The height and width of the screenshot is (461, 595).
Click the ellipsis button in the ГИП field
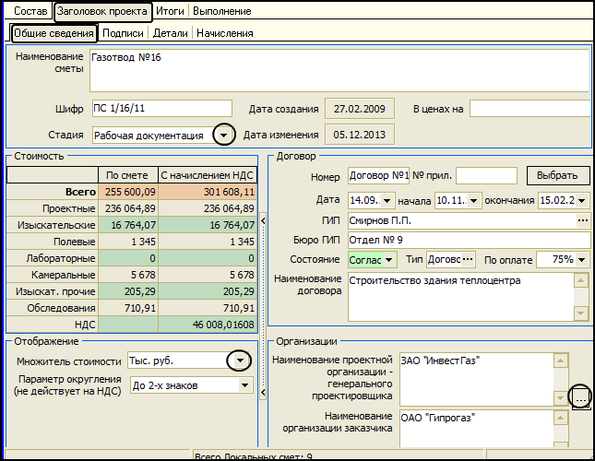(582, 220)
